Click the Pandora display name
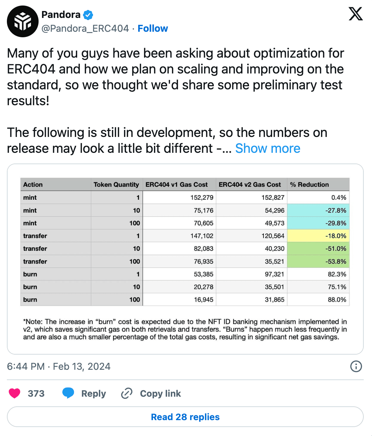Viewport: 372px width, 436px height. (x=61, y=14)
